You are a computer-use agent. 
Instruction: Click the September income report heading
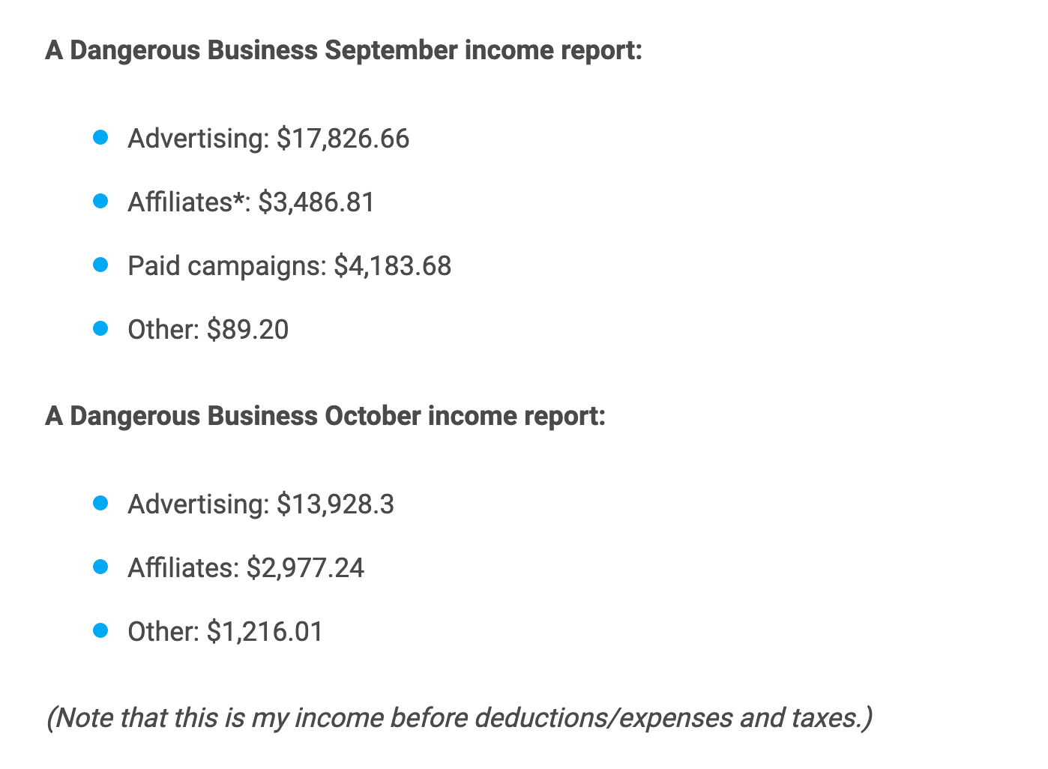(344, 51)
